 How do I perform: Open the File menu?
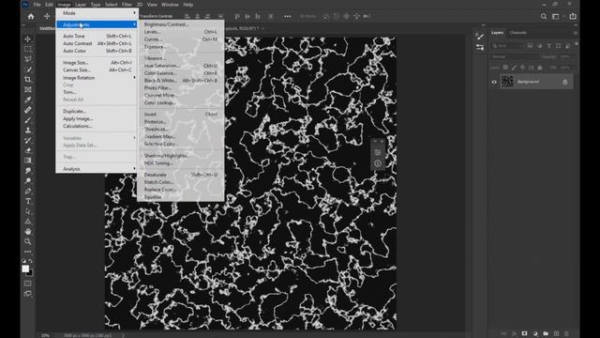[37, 5]
